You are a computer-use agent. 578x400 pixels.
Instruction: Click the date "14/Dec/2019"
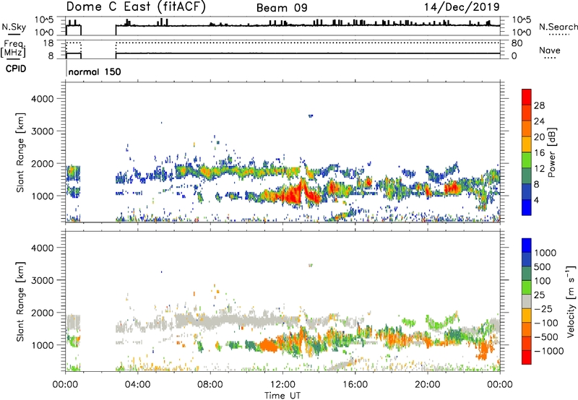(x=462, y=6)
